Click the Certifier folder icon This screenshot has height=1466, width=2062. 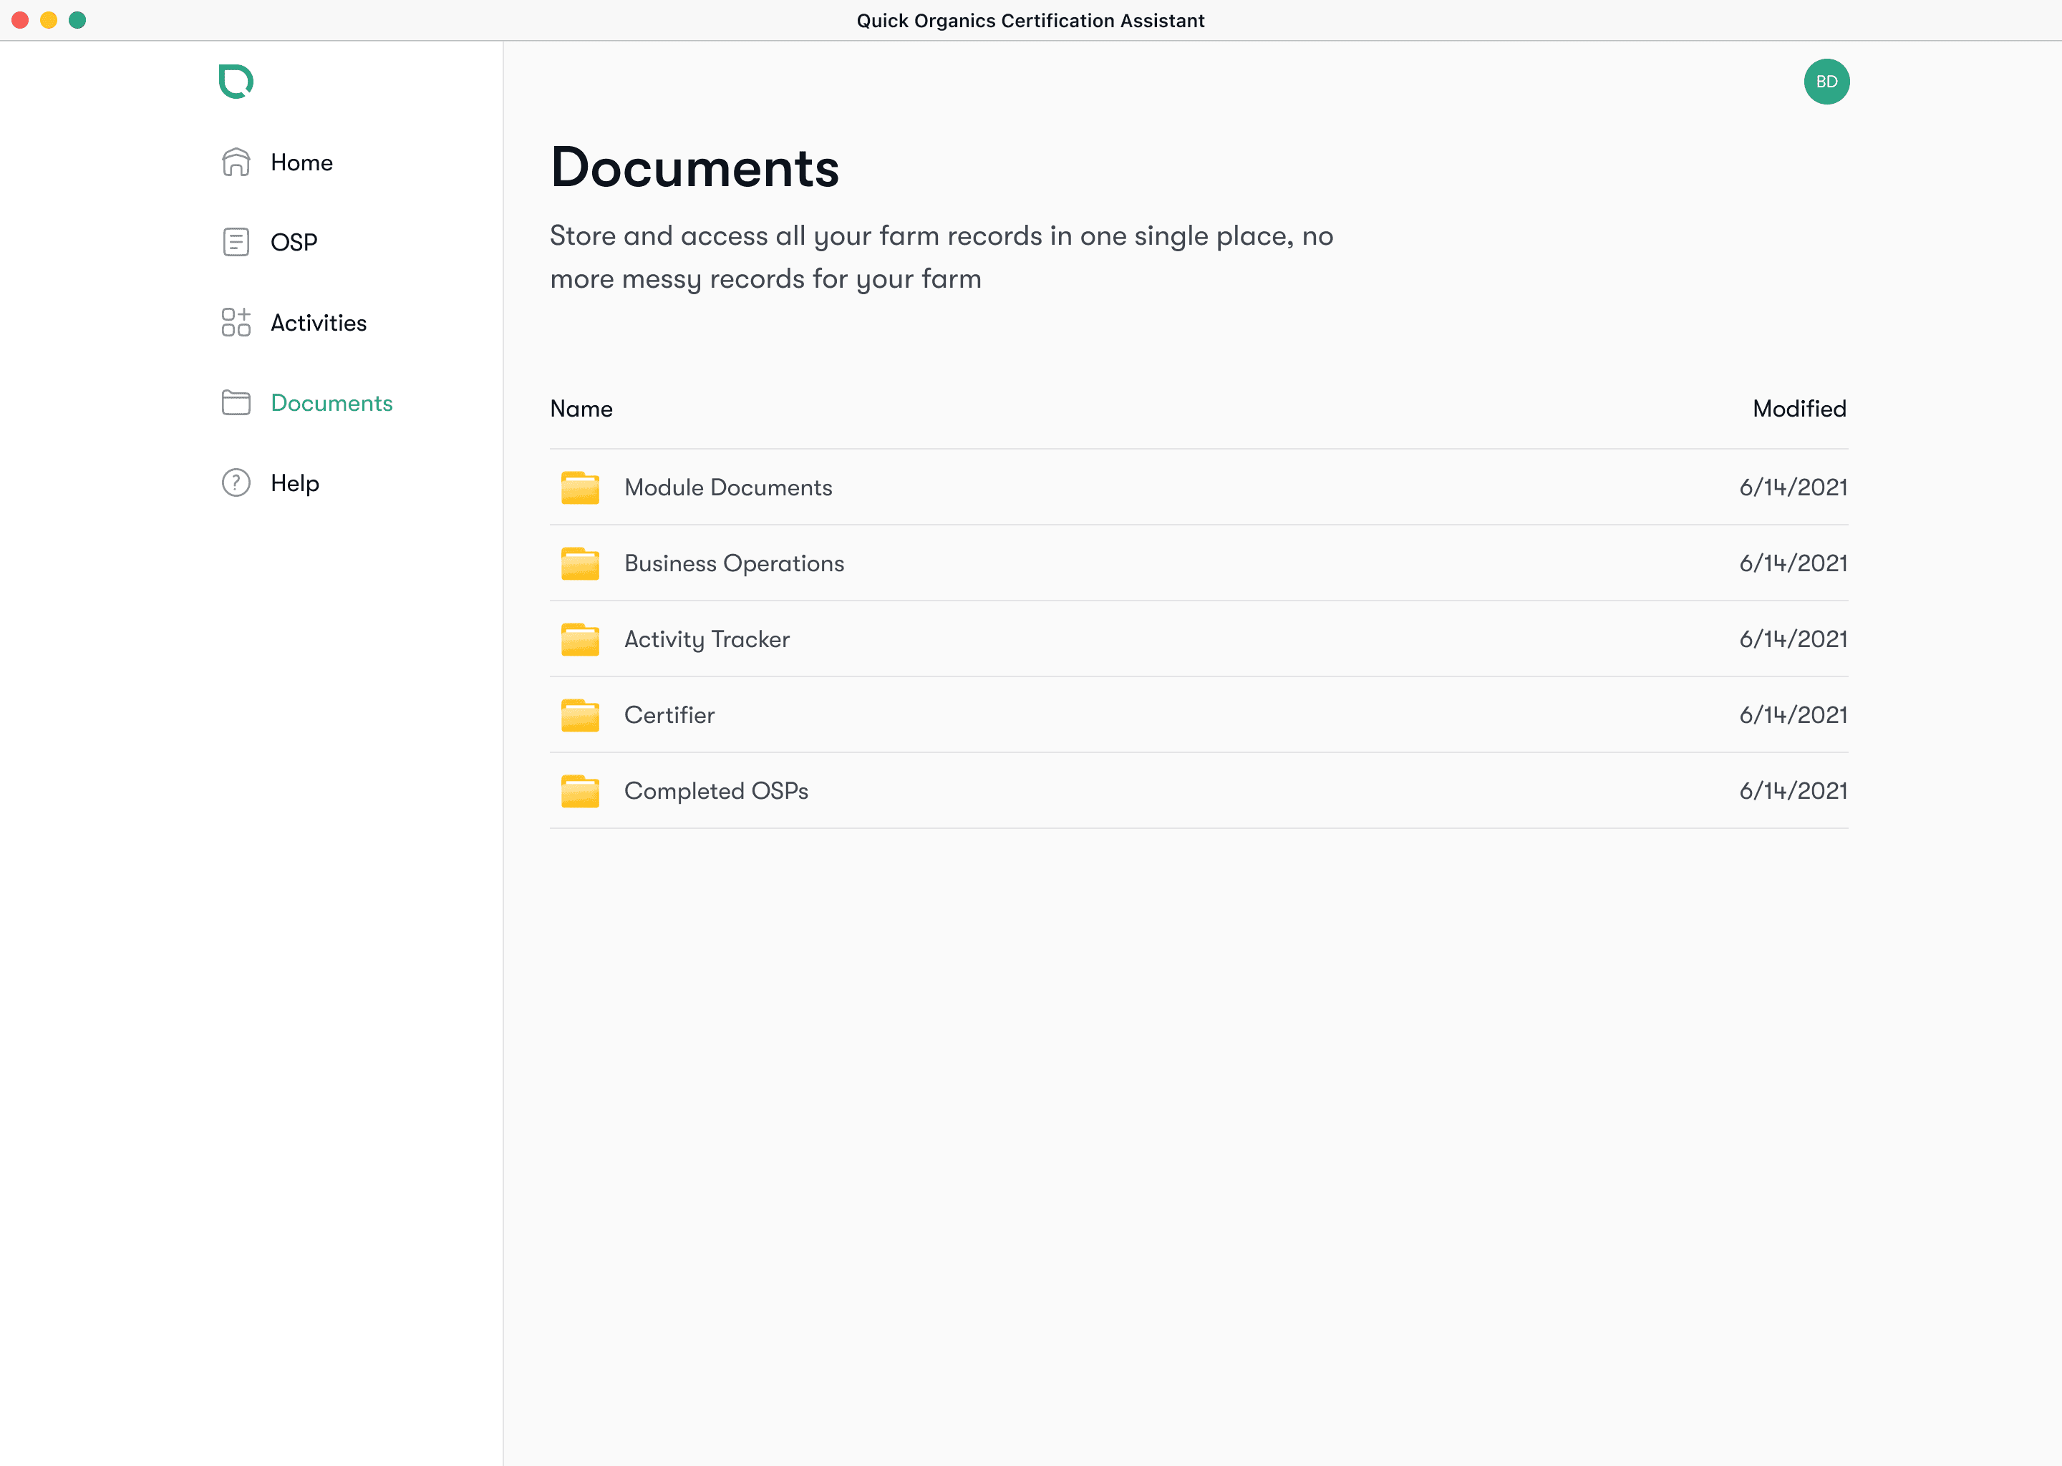pos(580,715)
